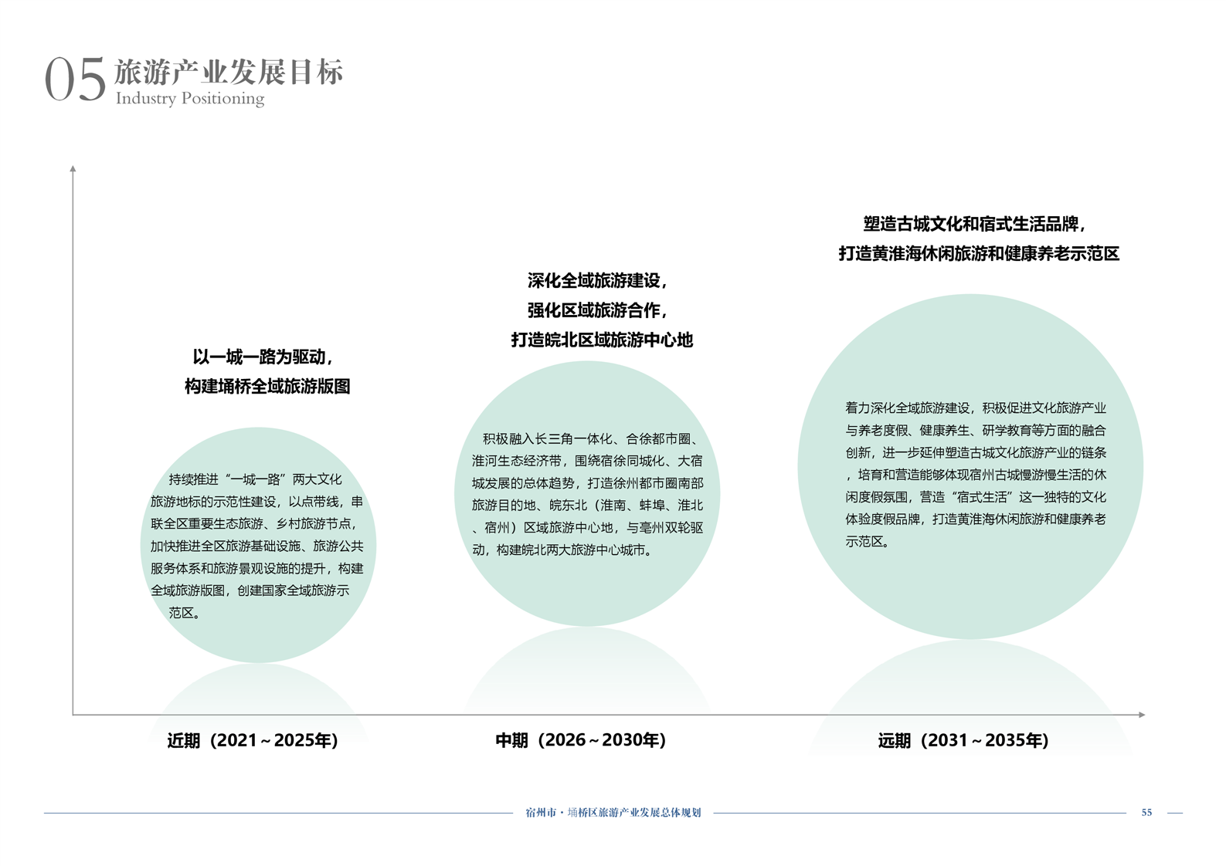Select the heading "深化全域旅游建设"
The width and height of the screenshot is (1226, 866).
pyautogui.click(x=596, y=281)
